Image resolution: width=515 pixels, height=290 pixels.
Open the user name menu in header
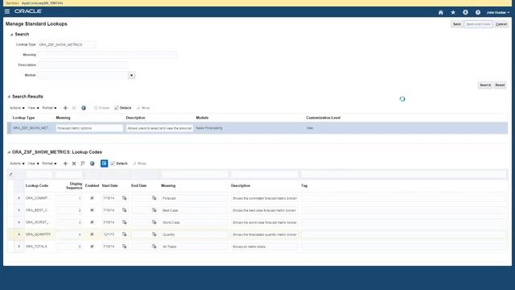(497, 13)
